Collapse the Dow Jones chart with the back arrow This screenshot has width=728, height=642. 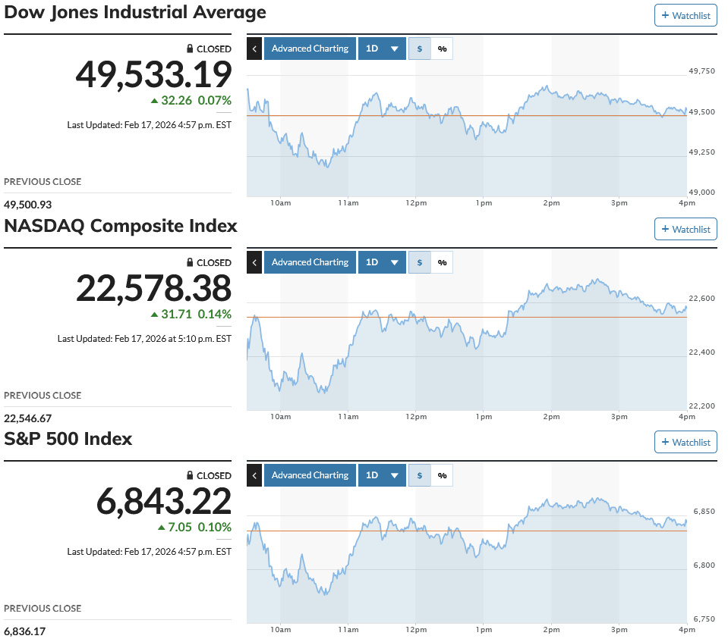click(254, 49)
